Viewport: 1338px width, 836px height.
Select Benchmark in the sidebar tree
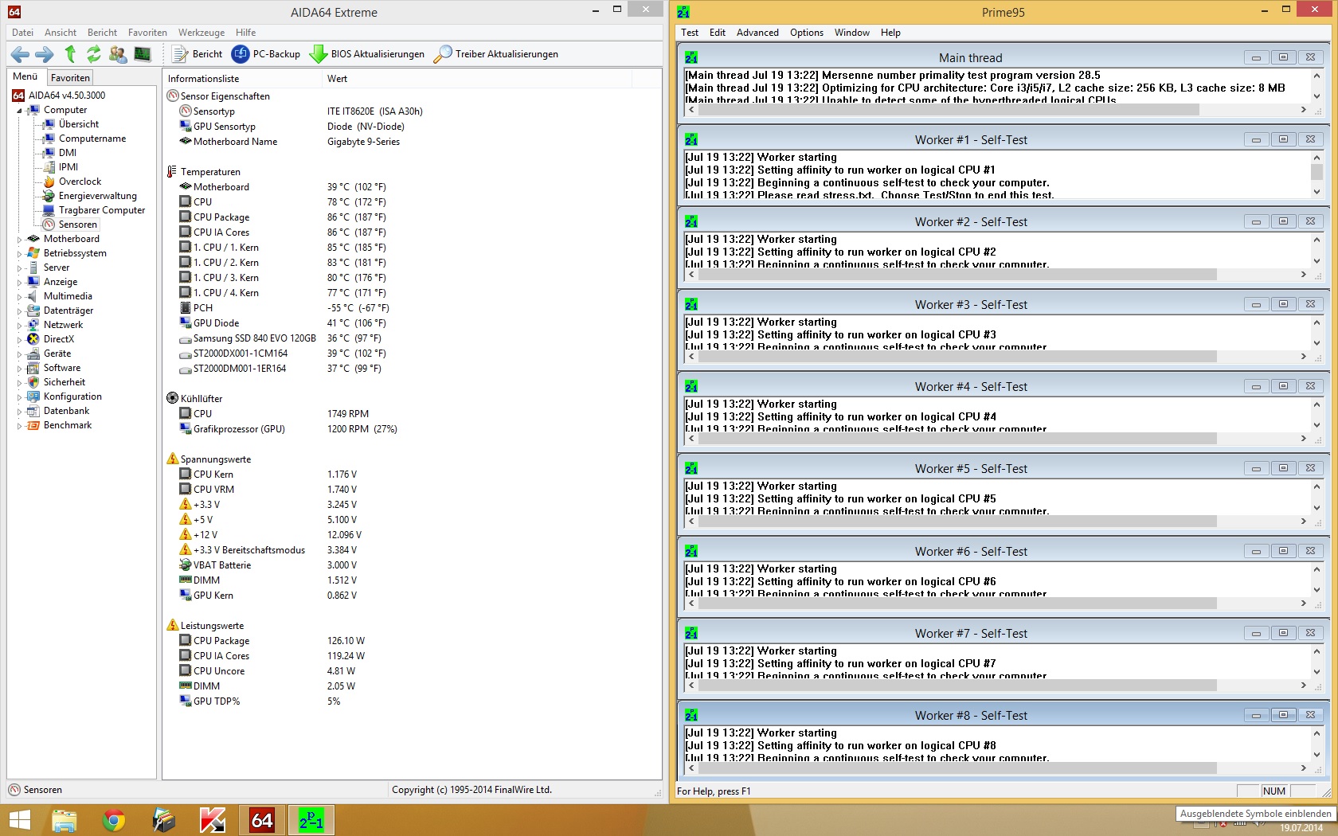click(x=68, y=425)
